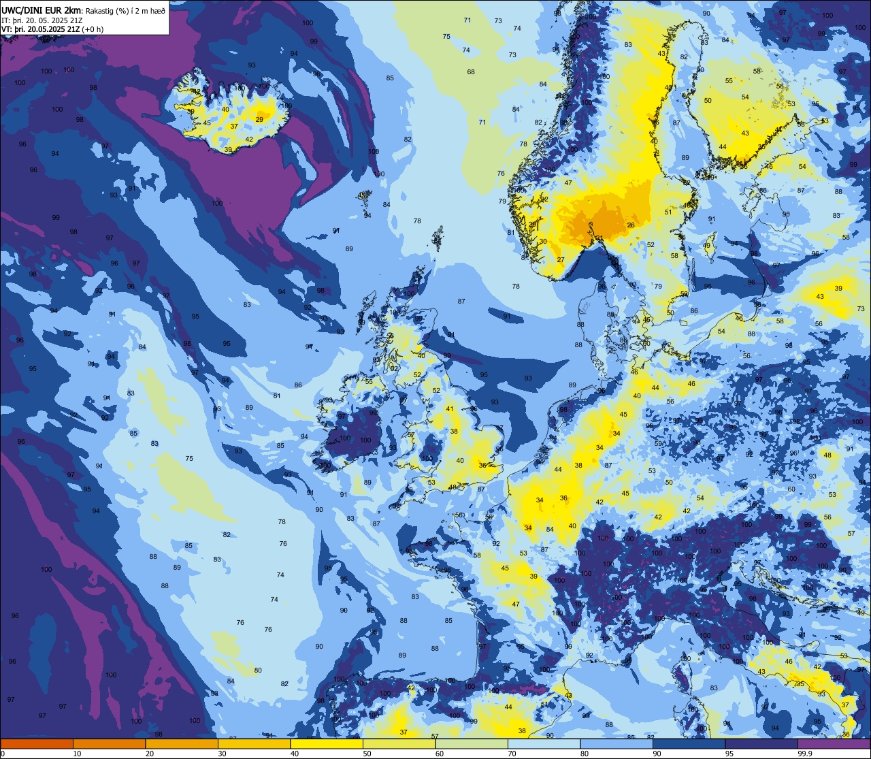Select the navy 95–99.9 legend swatch
This screenshot has width=871, height=759.
(761, 743)
